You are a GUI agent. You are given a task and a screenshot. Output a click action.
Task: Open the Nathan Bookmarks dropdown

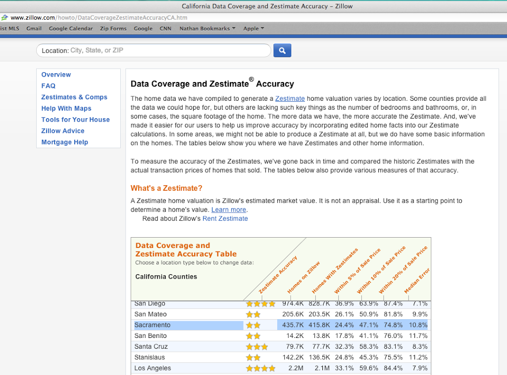tap(207, 28)
